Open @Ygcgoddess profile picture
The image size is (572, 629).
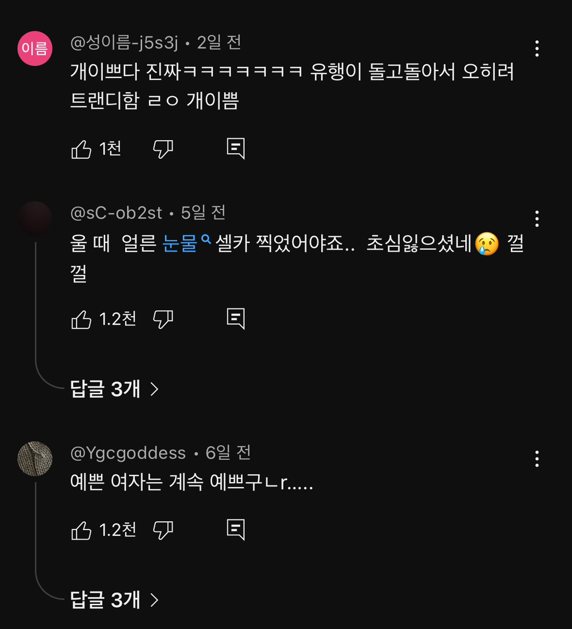[x=35, y=459]
